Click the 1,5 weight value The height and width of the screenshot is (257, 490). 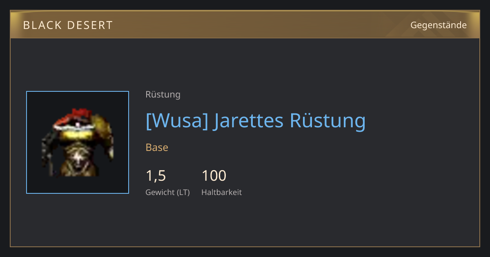[156, 176]
